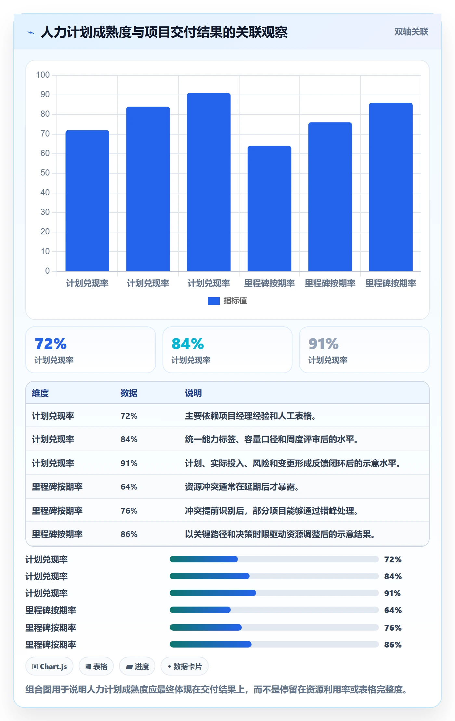Click the text 资源冲突通常在延期后才暴露。

242,487
